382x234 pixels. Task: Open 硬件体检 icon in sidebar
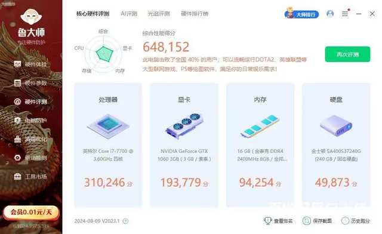[x=17, y=64]
